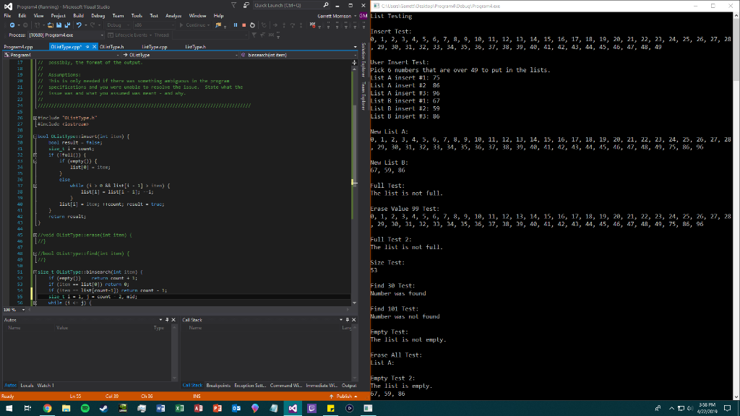
Task: Switch to the ListType.h tab
Action: pyautogui.click(x=195, y=47)
